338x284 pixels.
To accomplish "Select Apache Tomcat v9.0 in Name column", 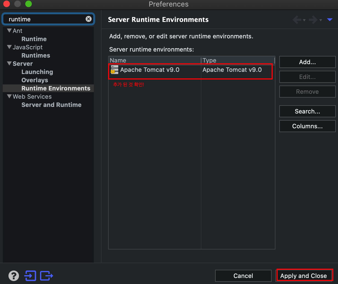I will point(150,70).
